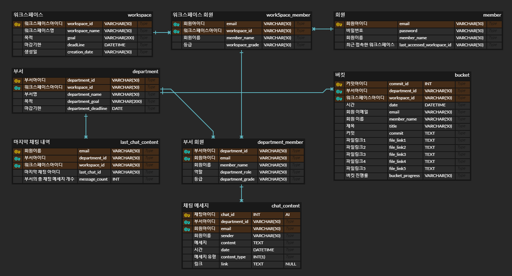Click the 'NULL' cell in the link row

click(292, 264)
